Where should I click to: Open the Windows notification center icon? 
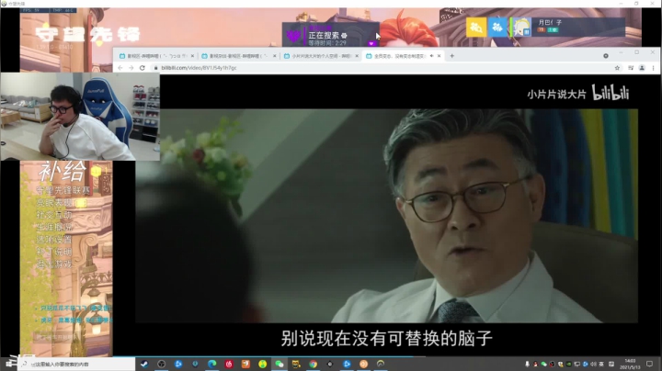[x=649, y=364]
